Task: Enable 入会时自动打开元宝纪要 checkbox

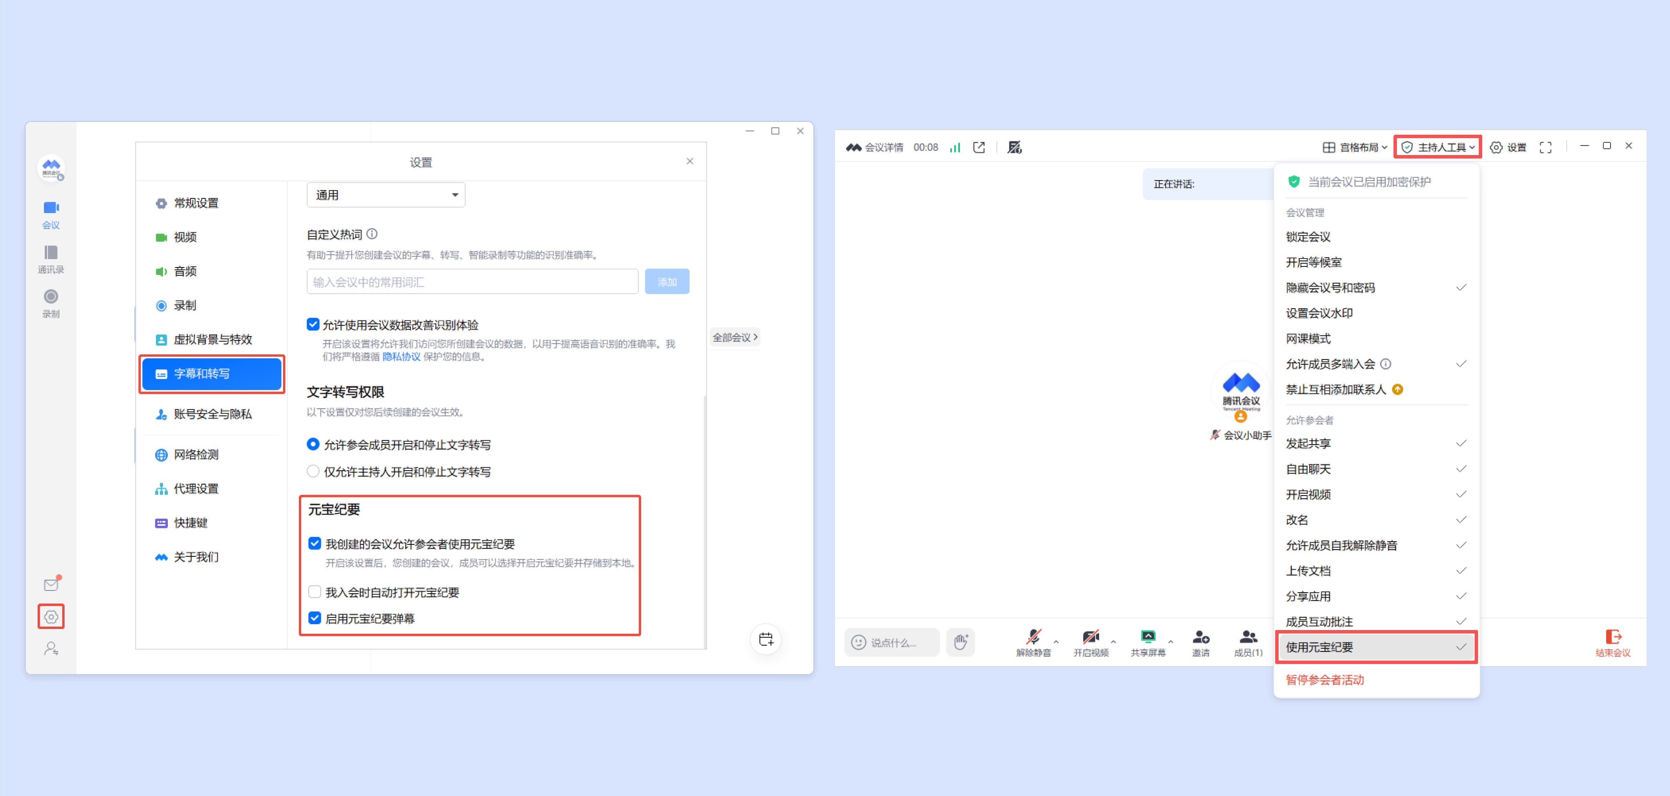Action: pyautogui.click(x=314, y=592)
